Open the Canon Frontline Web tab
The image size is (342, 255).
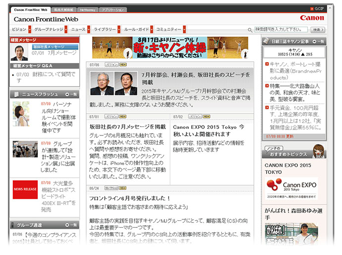[31, 10]
